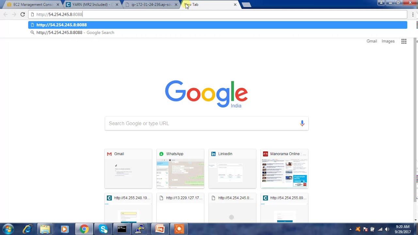Show hidden system tray icons
418x235 pixels.
[x=350, y=229]
